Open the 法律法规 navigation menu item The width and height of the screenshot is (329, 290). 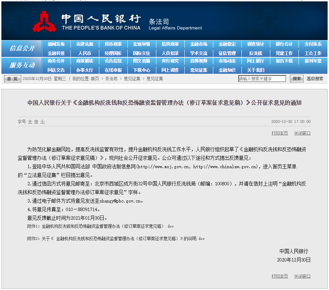84,44
